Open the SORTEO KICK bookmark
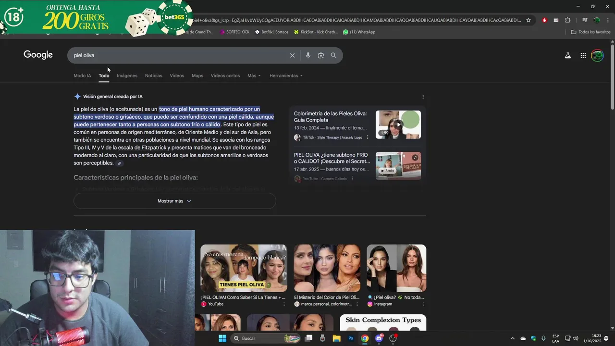Viewport: 615px width, 346px height. (234, 32)
